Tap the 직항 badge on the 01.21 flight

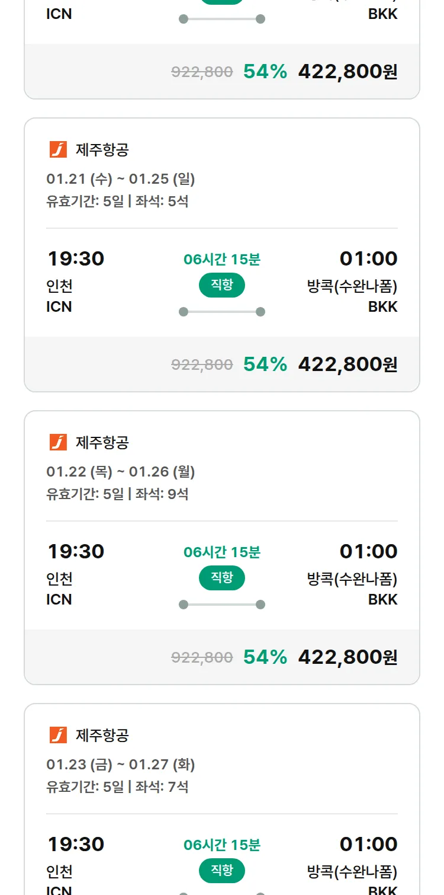pyautogui.click(x=222, y=285)
